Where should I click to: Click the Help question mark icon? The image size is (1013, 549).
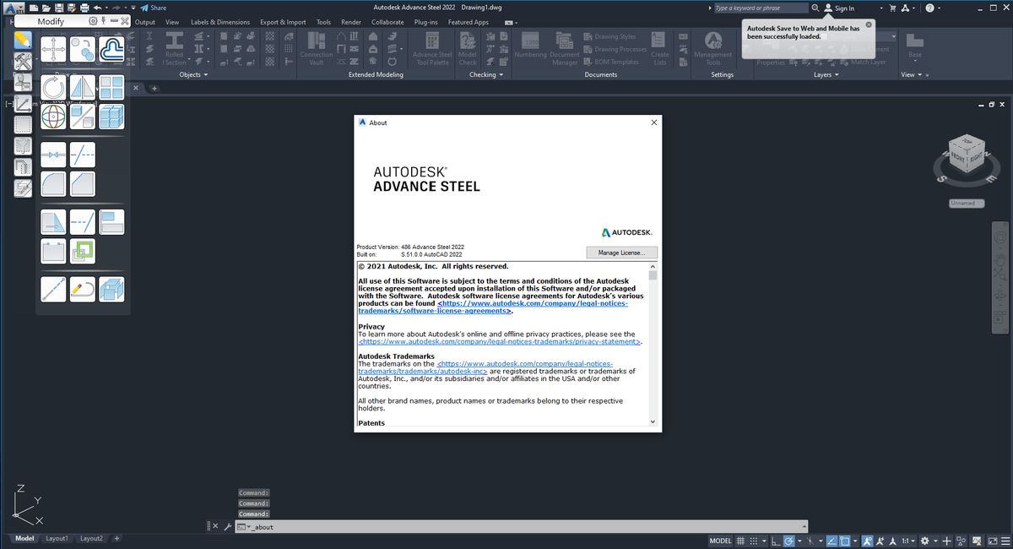929,8
